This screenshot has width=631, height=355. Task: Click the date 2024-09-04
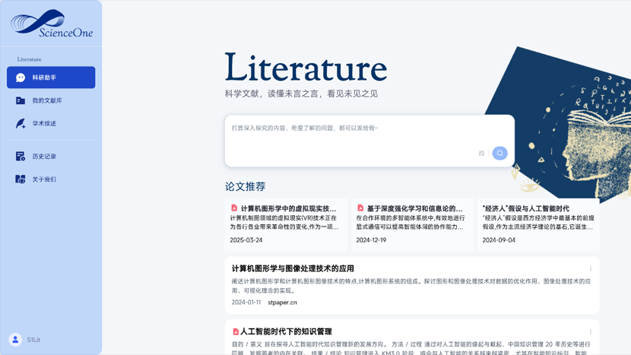(499, 240)
